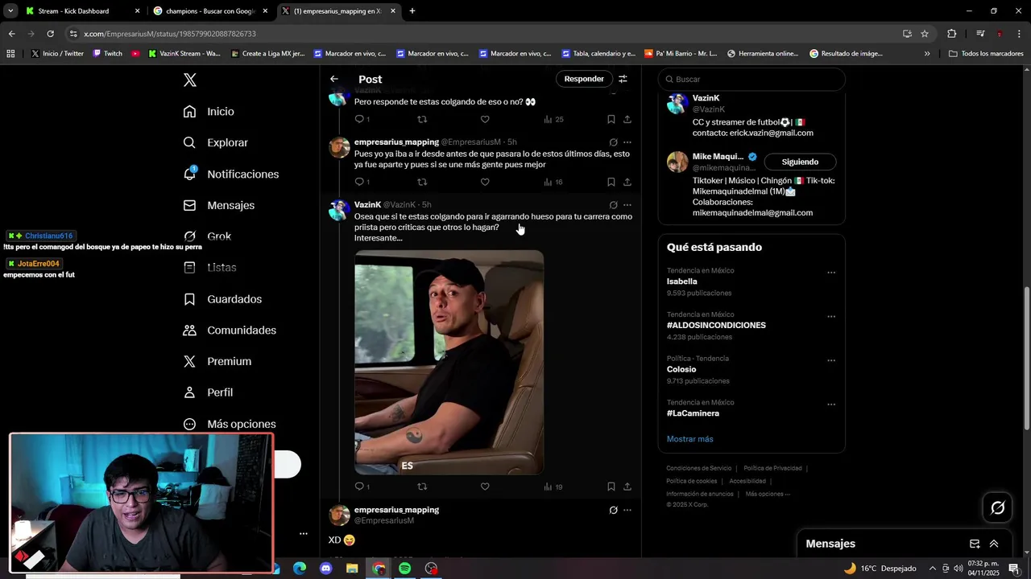Share VazinK's post with the video

(x=627, y=487)
